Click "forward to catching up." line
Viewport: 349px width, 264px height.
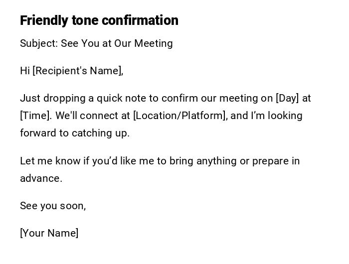[75, 133]
